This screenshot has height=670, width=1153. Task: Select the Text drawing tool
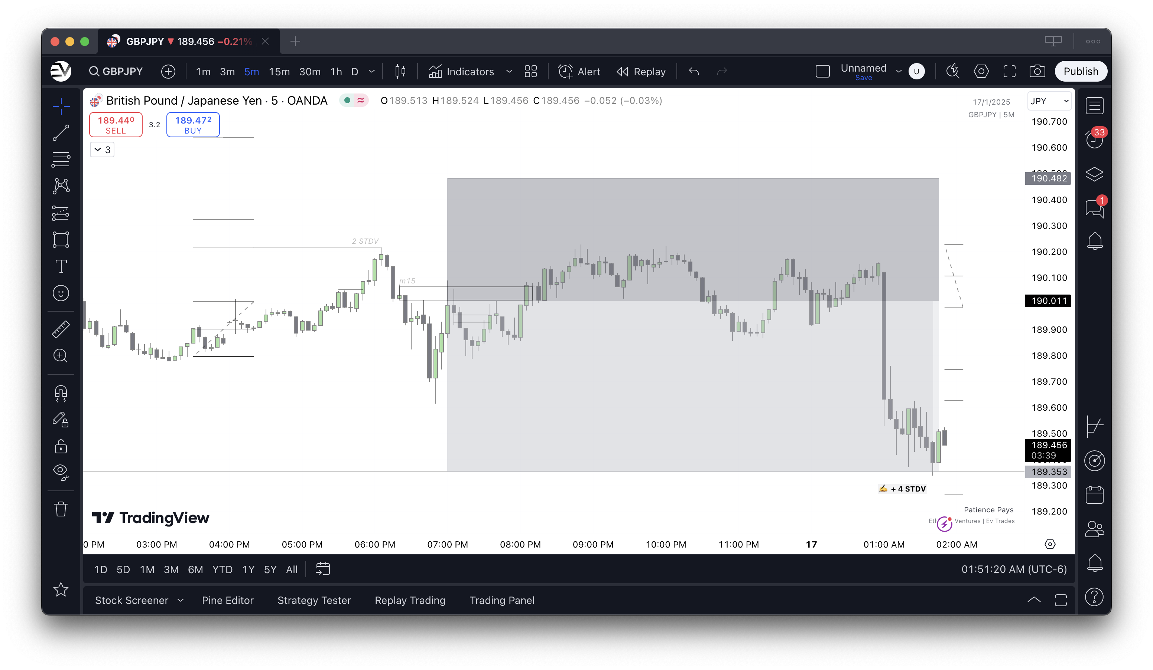pyautogui.click(x=61, y=266)
